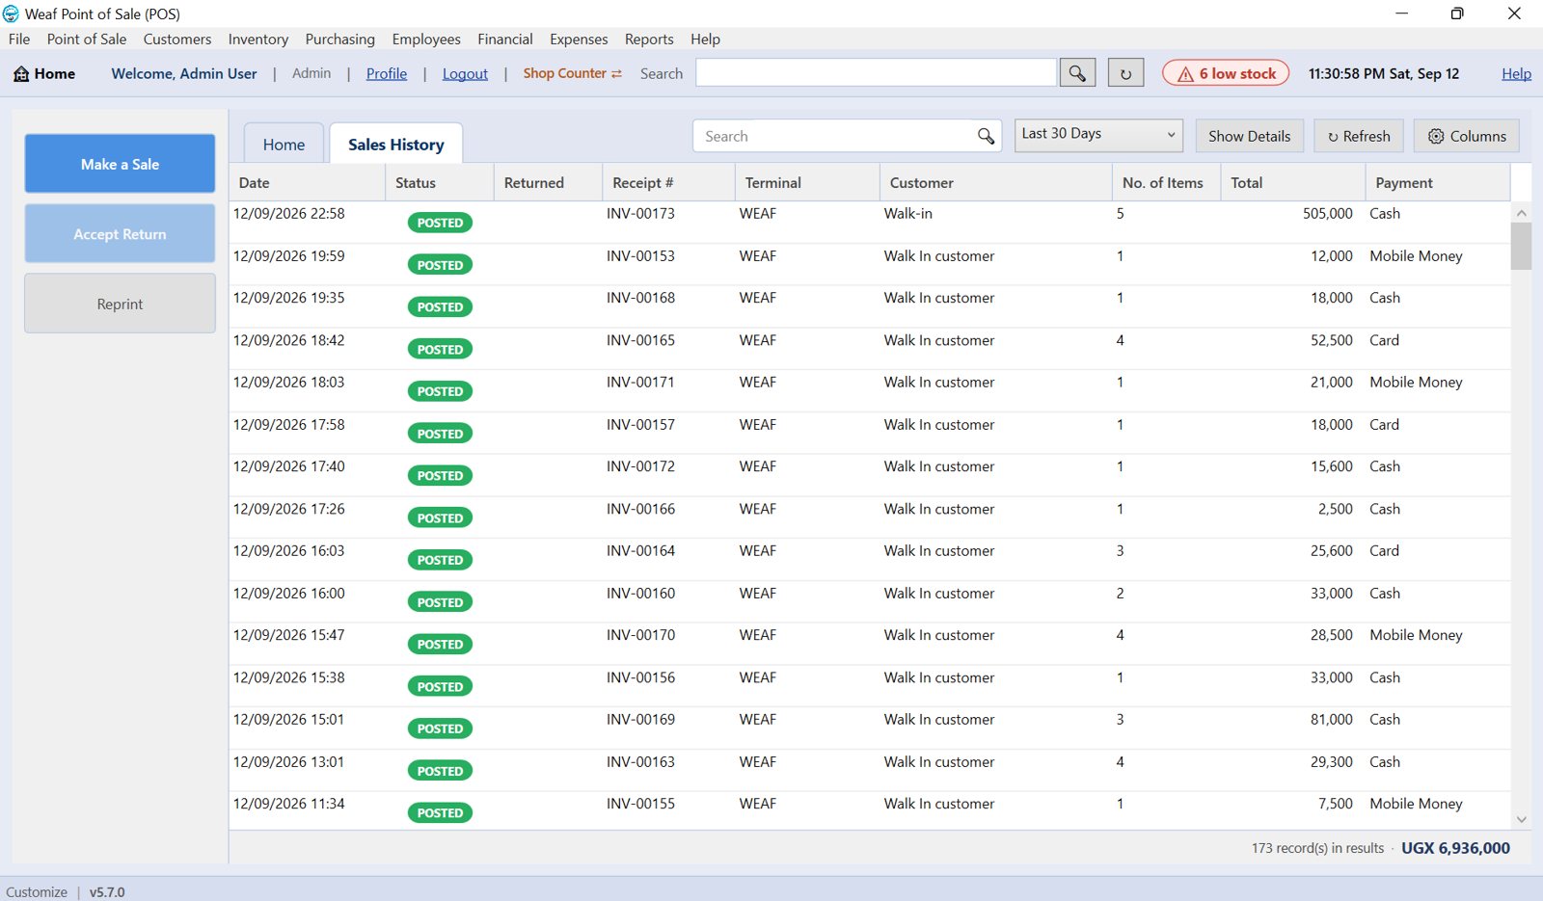Sort by the Terminal column header
Viewport: 1543px width, 901px height.
[x=807, y=182]
